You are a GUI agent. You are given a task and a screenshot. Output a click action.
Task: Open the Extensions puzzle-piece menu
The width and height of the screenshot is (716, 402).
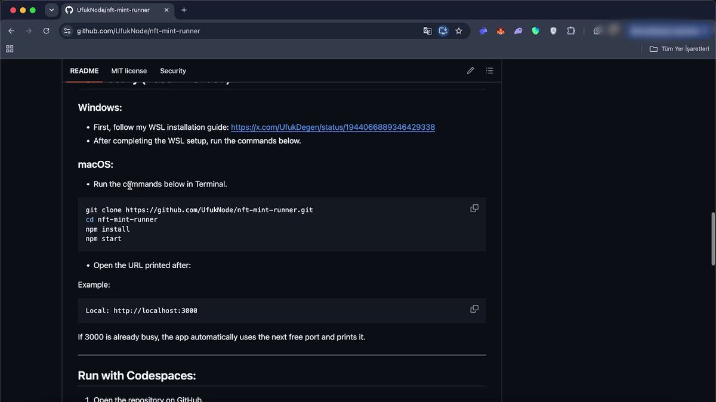571,31
